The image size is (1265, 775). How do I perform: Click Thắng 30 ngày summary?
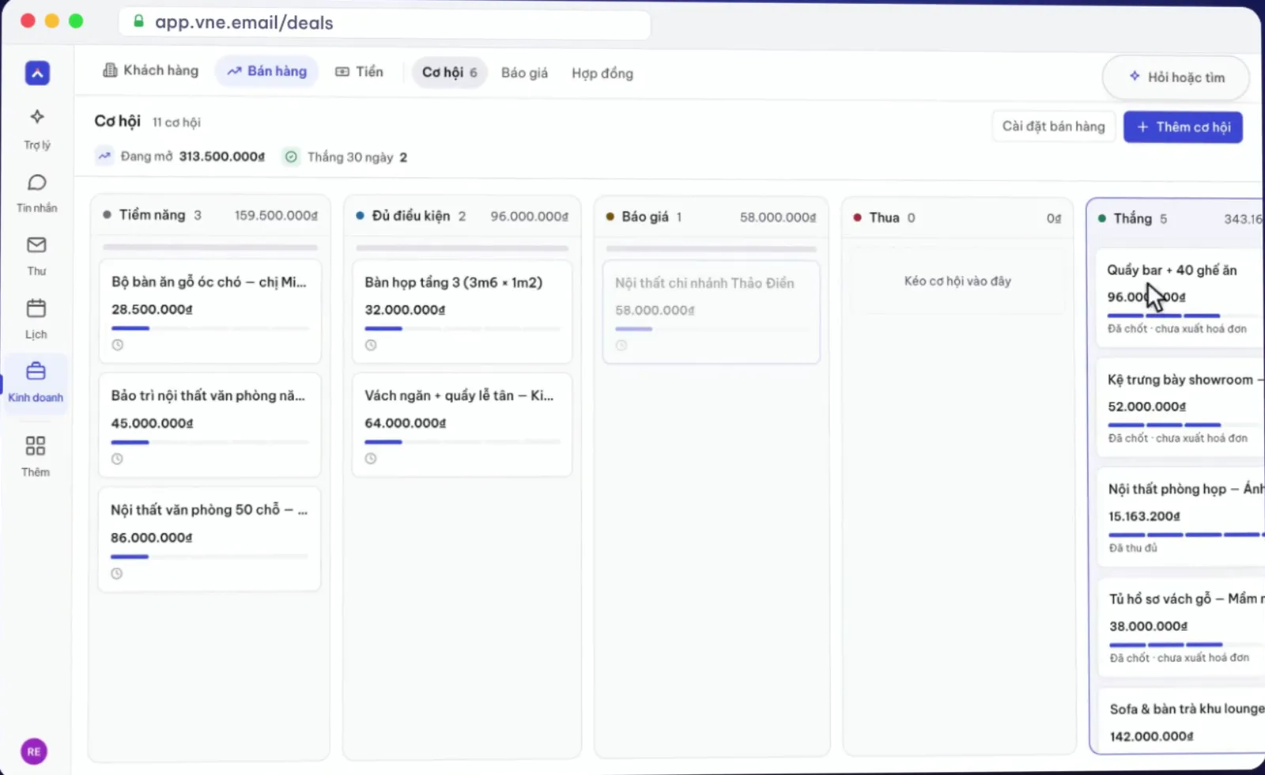tap(346, 157)
